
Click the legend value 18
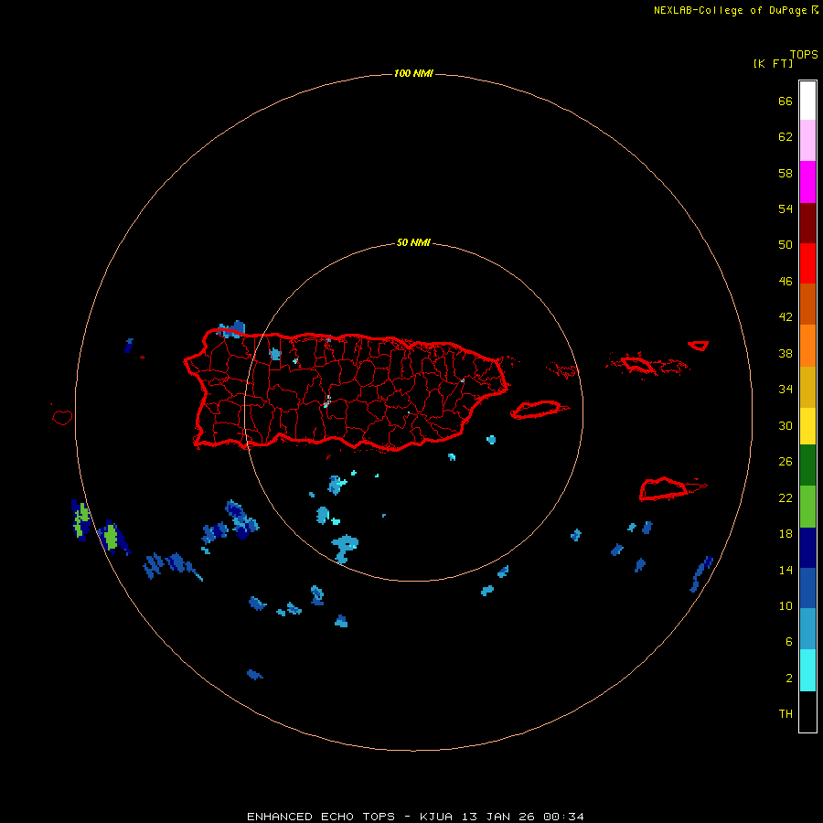[786, 534]
